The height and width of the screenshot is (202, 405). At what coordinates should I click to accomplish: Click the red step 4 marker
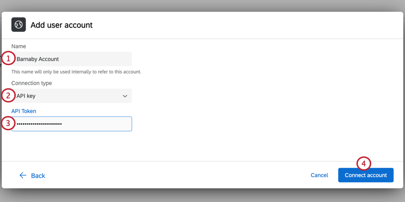click(364, 164)
